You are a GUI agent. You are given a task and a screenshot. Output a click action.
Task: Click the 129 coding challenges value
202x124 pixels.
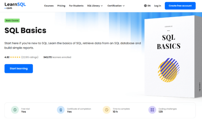click(x=161, y=112)
